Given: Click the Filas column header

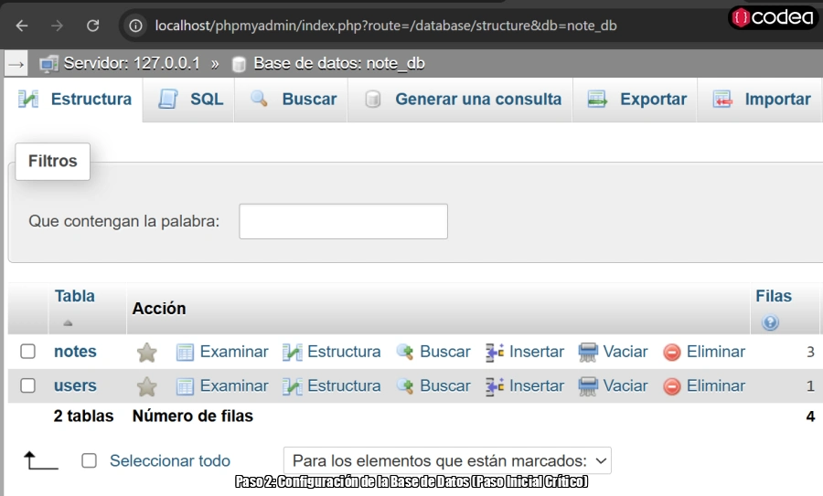Looking at the screenshot, I should click(x=773, y=296).
